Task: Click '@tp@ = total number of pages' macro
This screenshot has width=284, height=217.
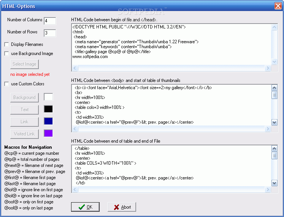Action: point(32,159)
